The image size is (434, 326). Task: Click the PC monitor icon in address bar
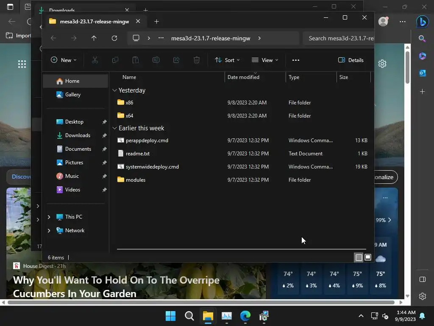(x=136, y=38)
